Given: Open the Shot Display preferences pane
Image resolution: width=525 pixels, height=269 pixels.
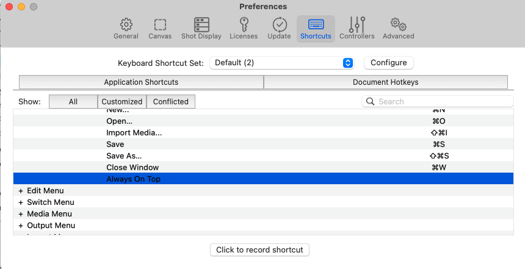Looking at the screenshot, I should point(201,29).
